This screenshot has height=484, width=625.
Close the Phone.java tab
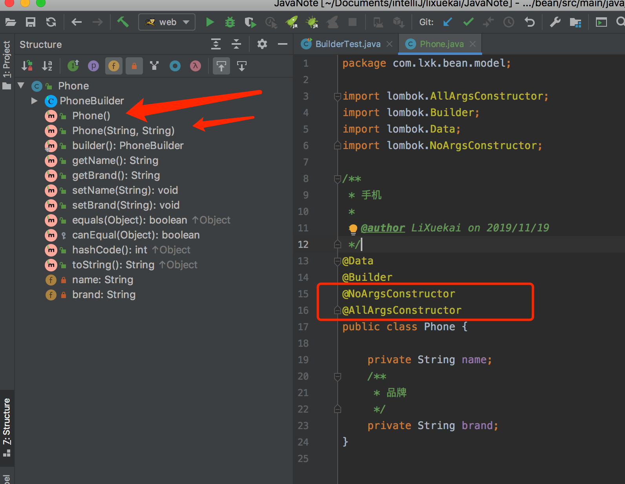tap(473, 44)
